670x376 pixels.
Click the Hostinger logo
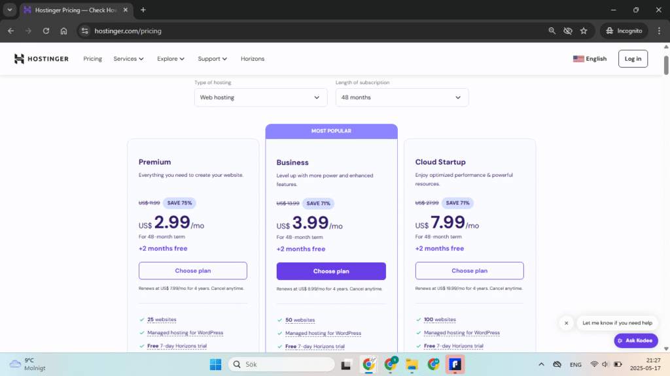point(41,59)
